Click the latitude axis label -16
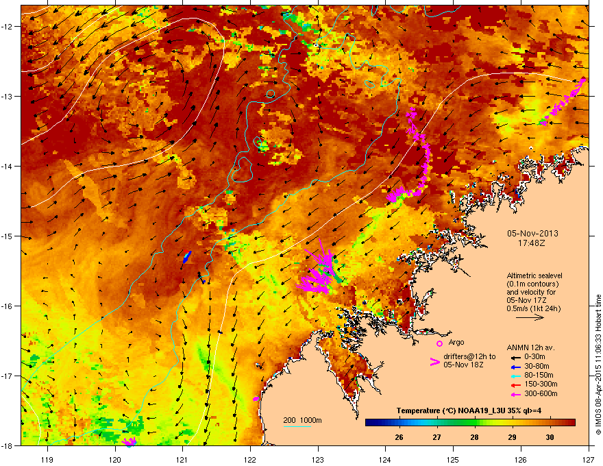 point(7,306)
